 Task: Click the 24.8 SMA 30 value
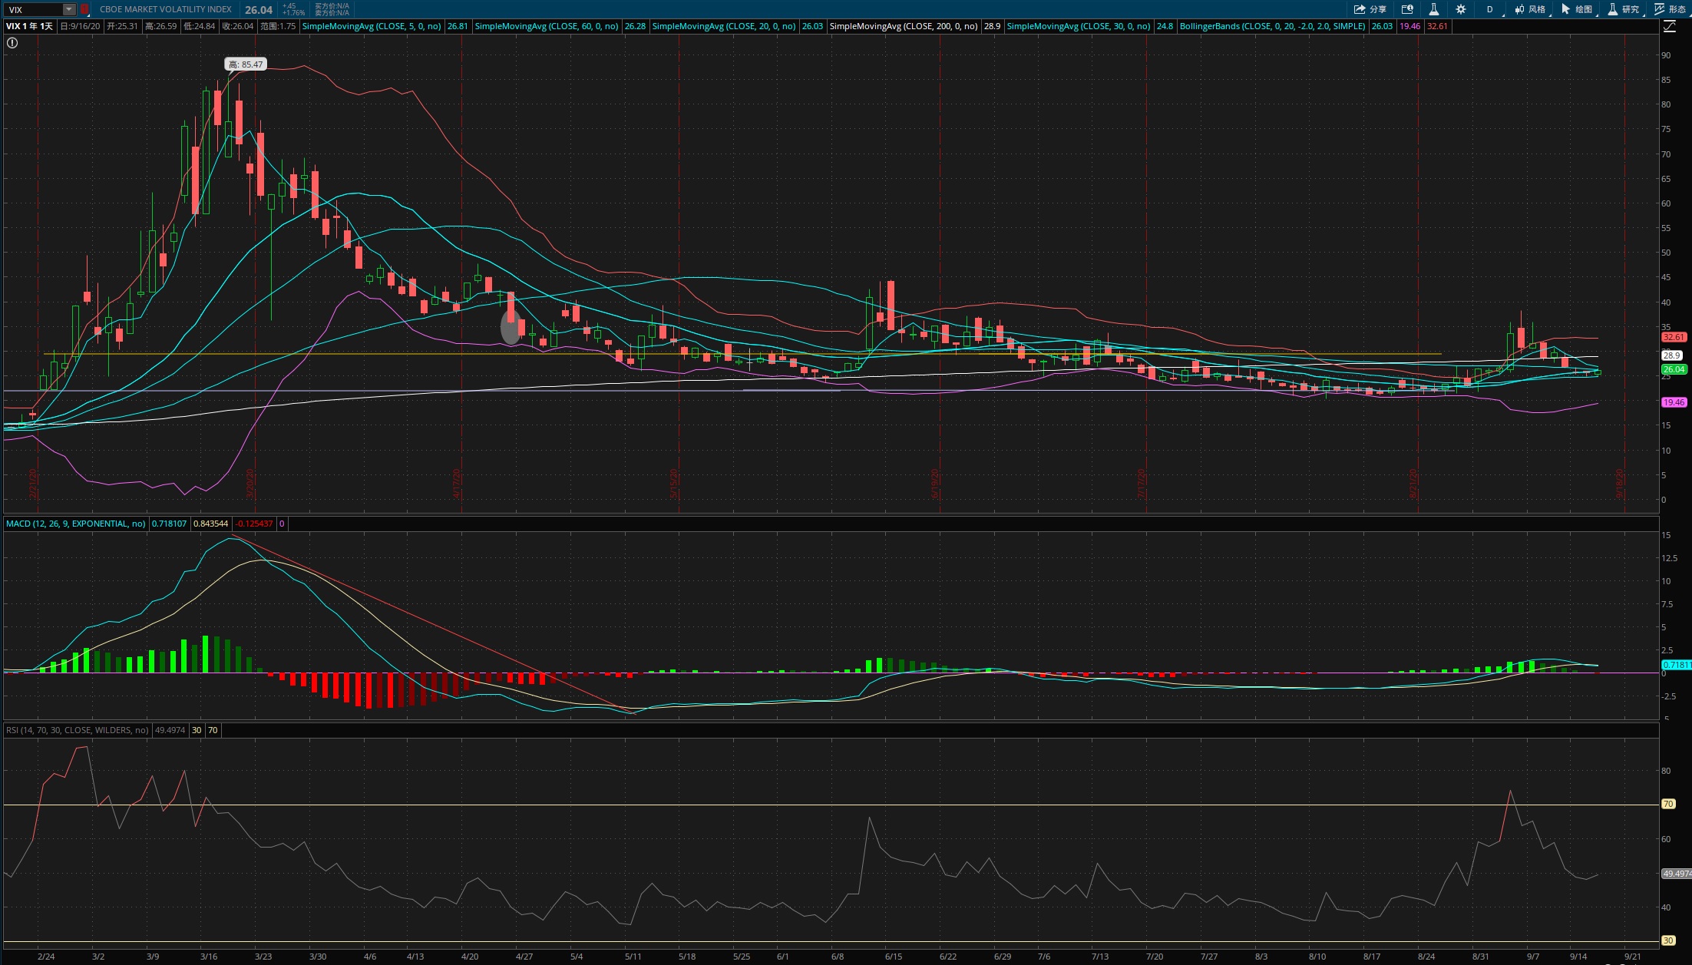(x=1165, y=26)
